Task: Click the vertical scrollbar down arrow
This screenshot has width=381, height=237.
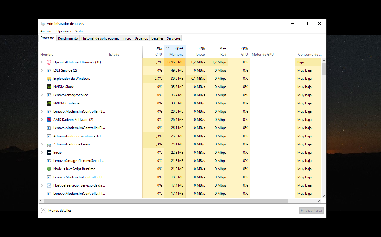Action: click(x=324, y=196)
